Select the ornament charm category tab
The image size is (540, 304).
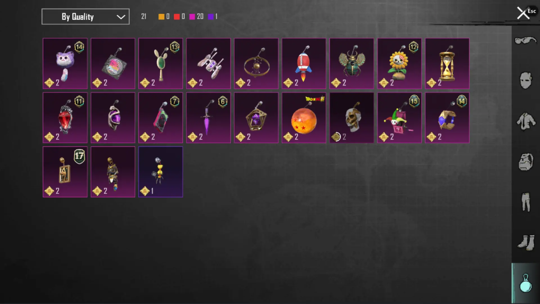526,283
